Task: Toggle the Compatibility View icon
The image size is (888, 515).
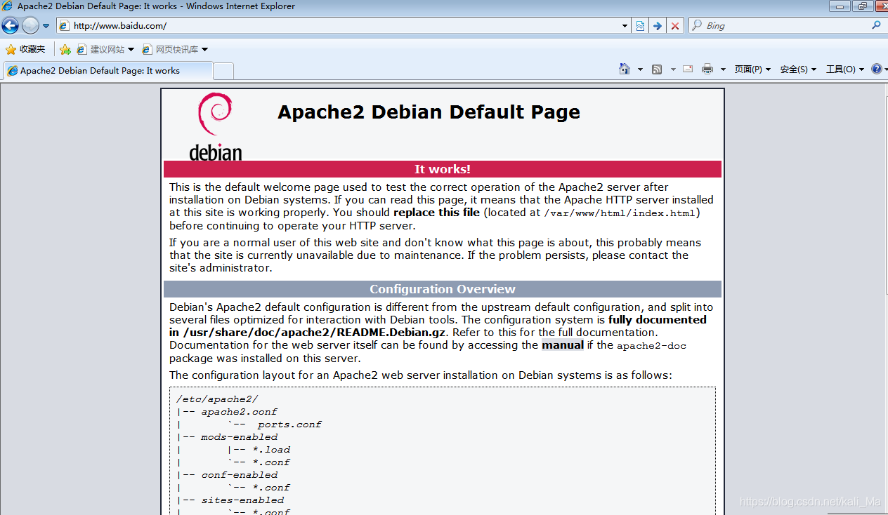Action: pos(640,26)
